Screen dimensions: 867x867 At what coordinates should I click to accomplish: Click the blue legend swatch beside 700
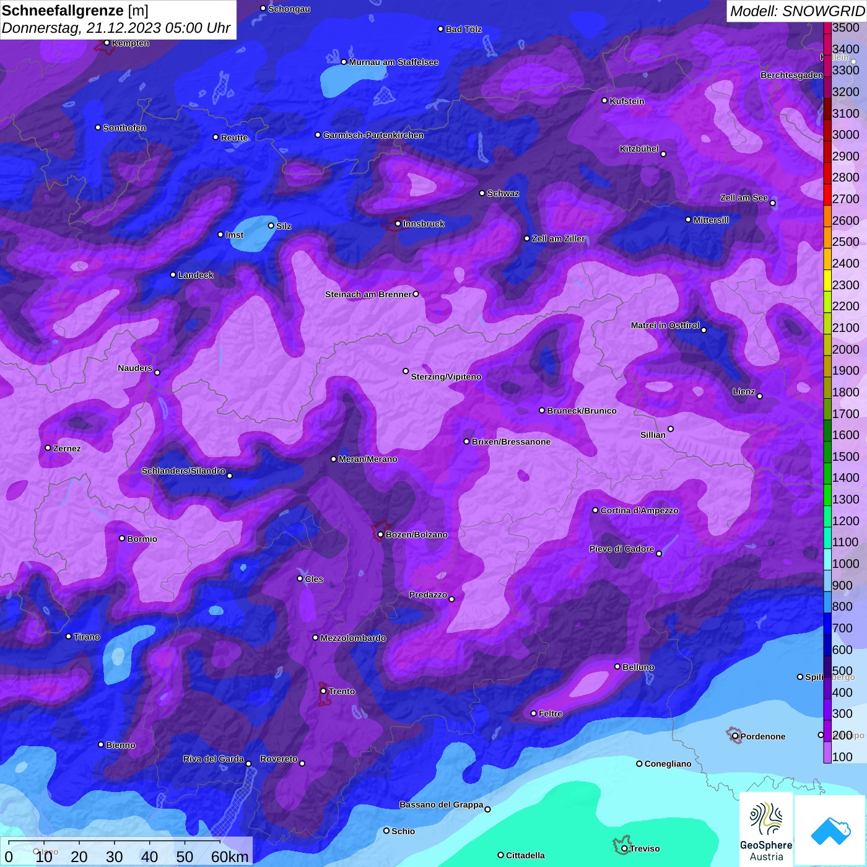[827, 624]
